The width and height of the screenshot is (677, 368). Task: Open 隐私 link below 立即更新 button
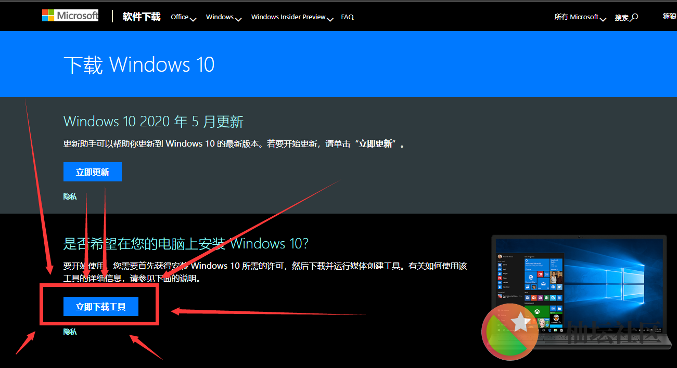click(x=70, y=196)
